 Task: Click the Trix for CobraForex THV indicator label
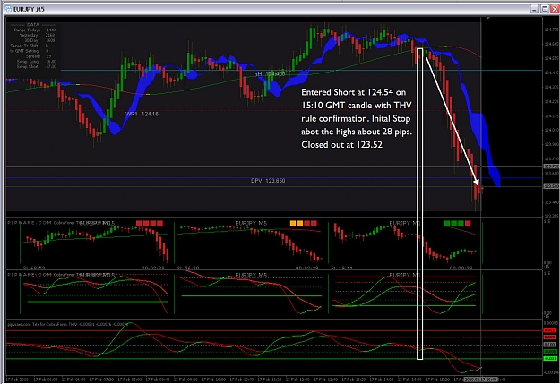coord(68,324)
